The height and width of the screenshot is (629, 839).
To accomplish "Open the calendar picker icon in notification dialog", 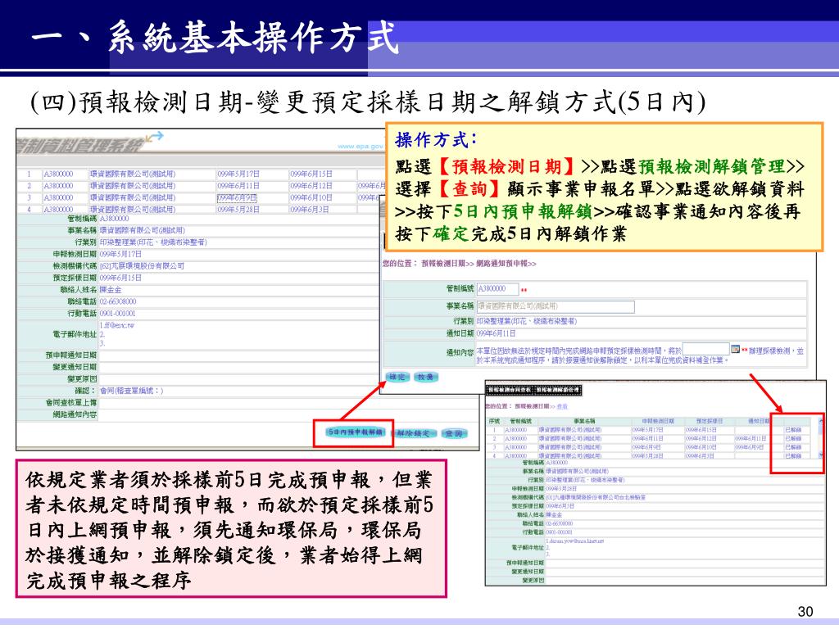I will coord(735,349).
